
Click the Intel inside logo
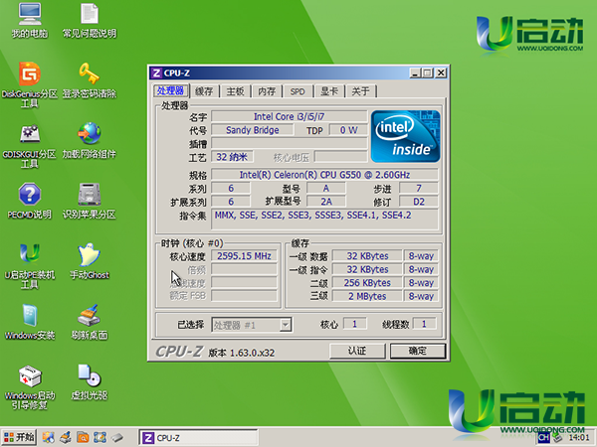tap(406, 136)
